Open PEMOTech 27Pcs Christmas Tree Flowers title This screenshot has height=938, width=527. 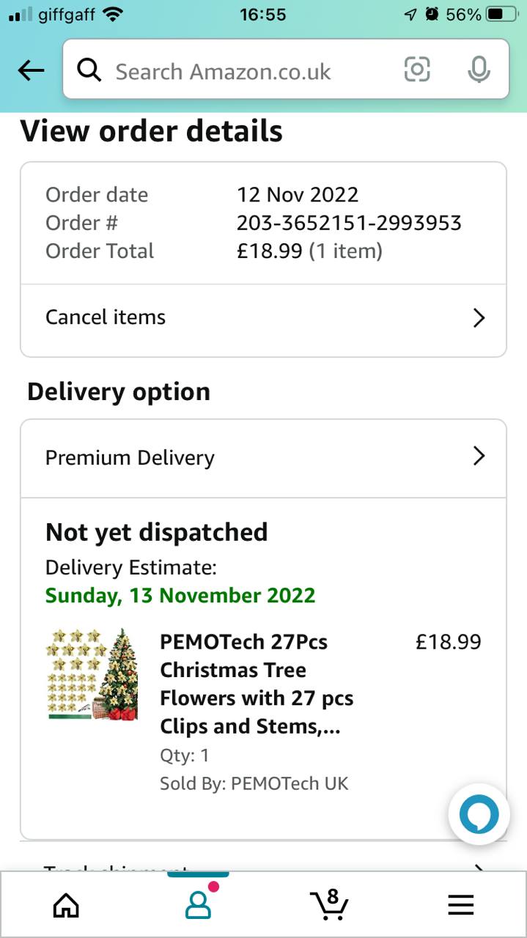pyautogui.click(x=257, y=684)
